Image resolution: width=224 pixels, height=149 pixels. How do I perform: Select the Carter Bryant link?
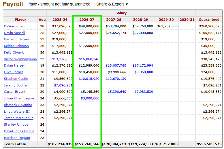tap(15, 92)
